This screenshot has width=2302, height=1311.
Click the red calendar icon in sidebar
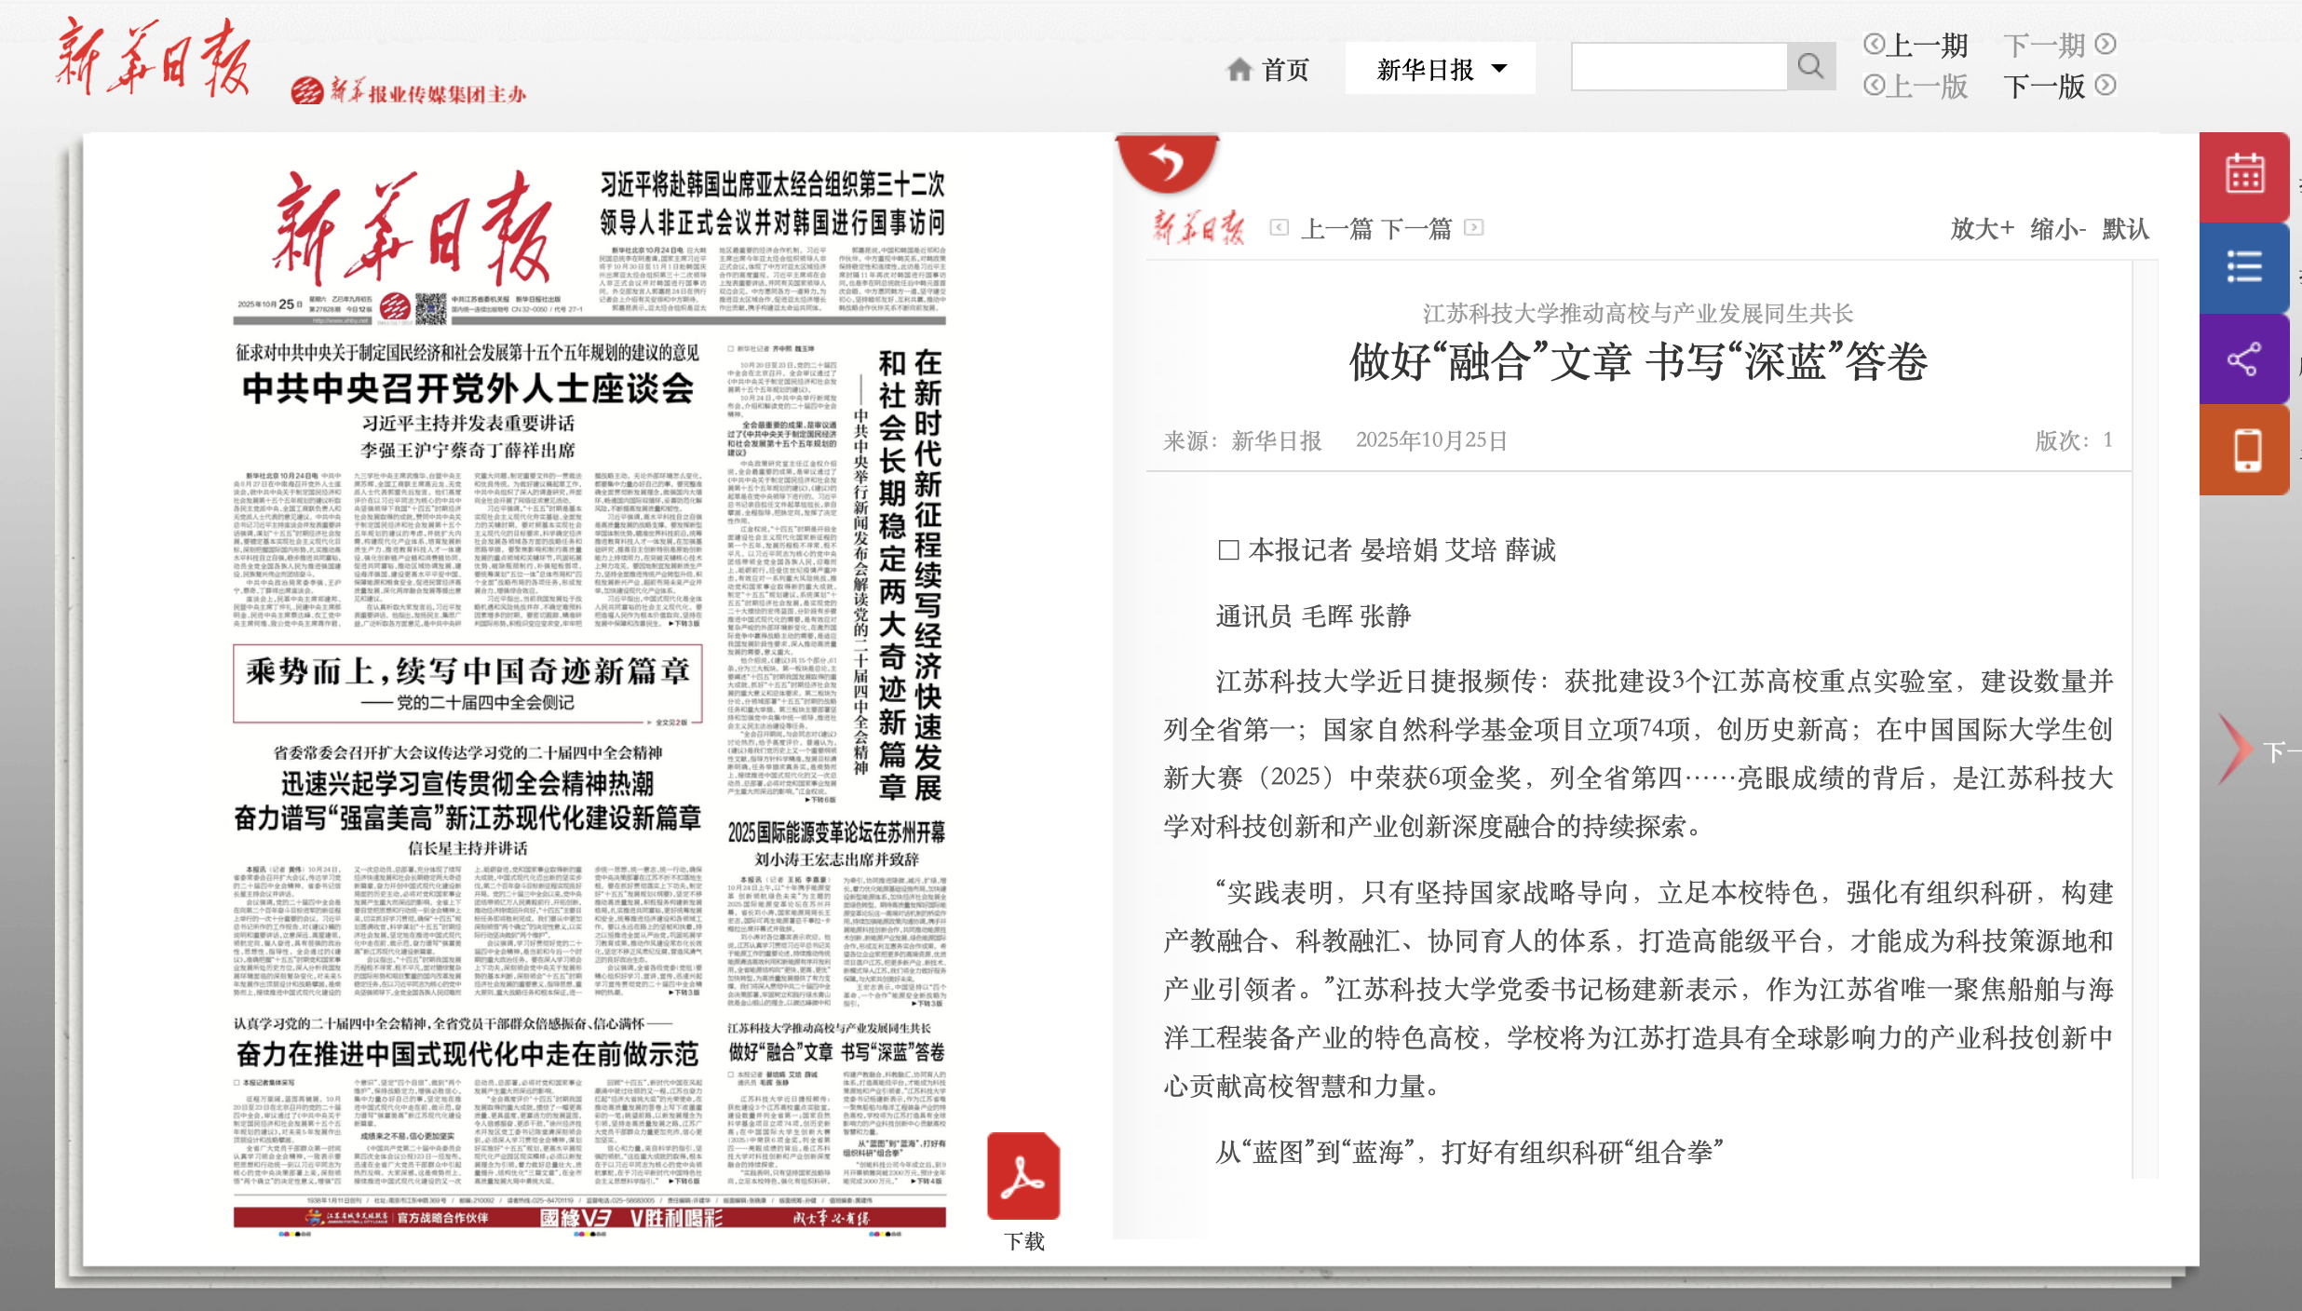[x=2244, y=176]
